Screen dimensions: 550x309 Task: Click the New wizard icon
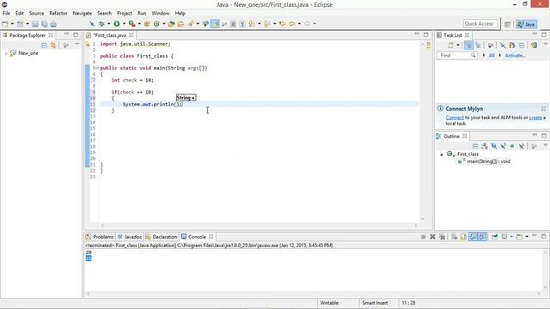point(5,24)
